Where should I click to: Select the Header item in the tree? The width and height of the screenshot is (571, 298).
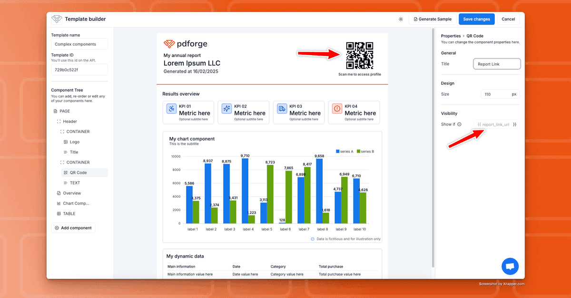(x=69, y=121)
